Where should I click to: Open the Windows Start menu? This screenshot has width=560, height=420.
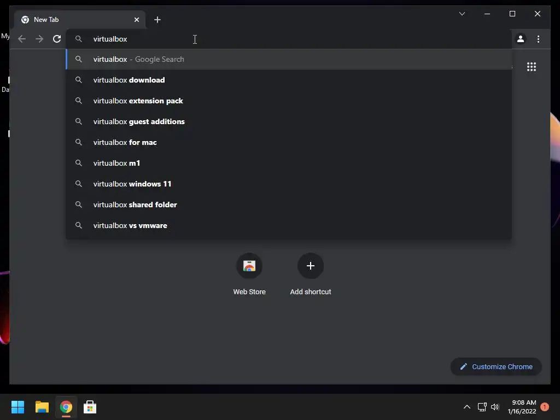[17, 407]
